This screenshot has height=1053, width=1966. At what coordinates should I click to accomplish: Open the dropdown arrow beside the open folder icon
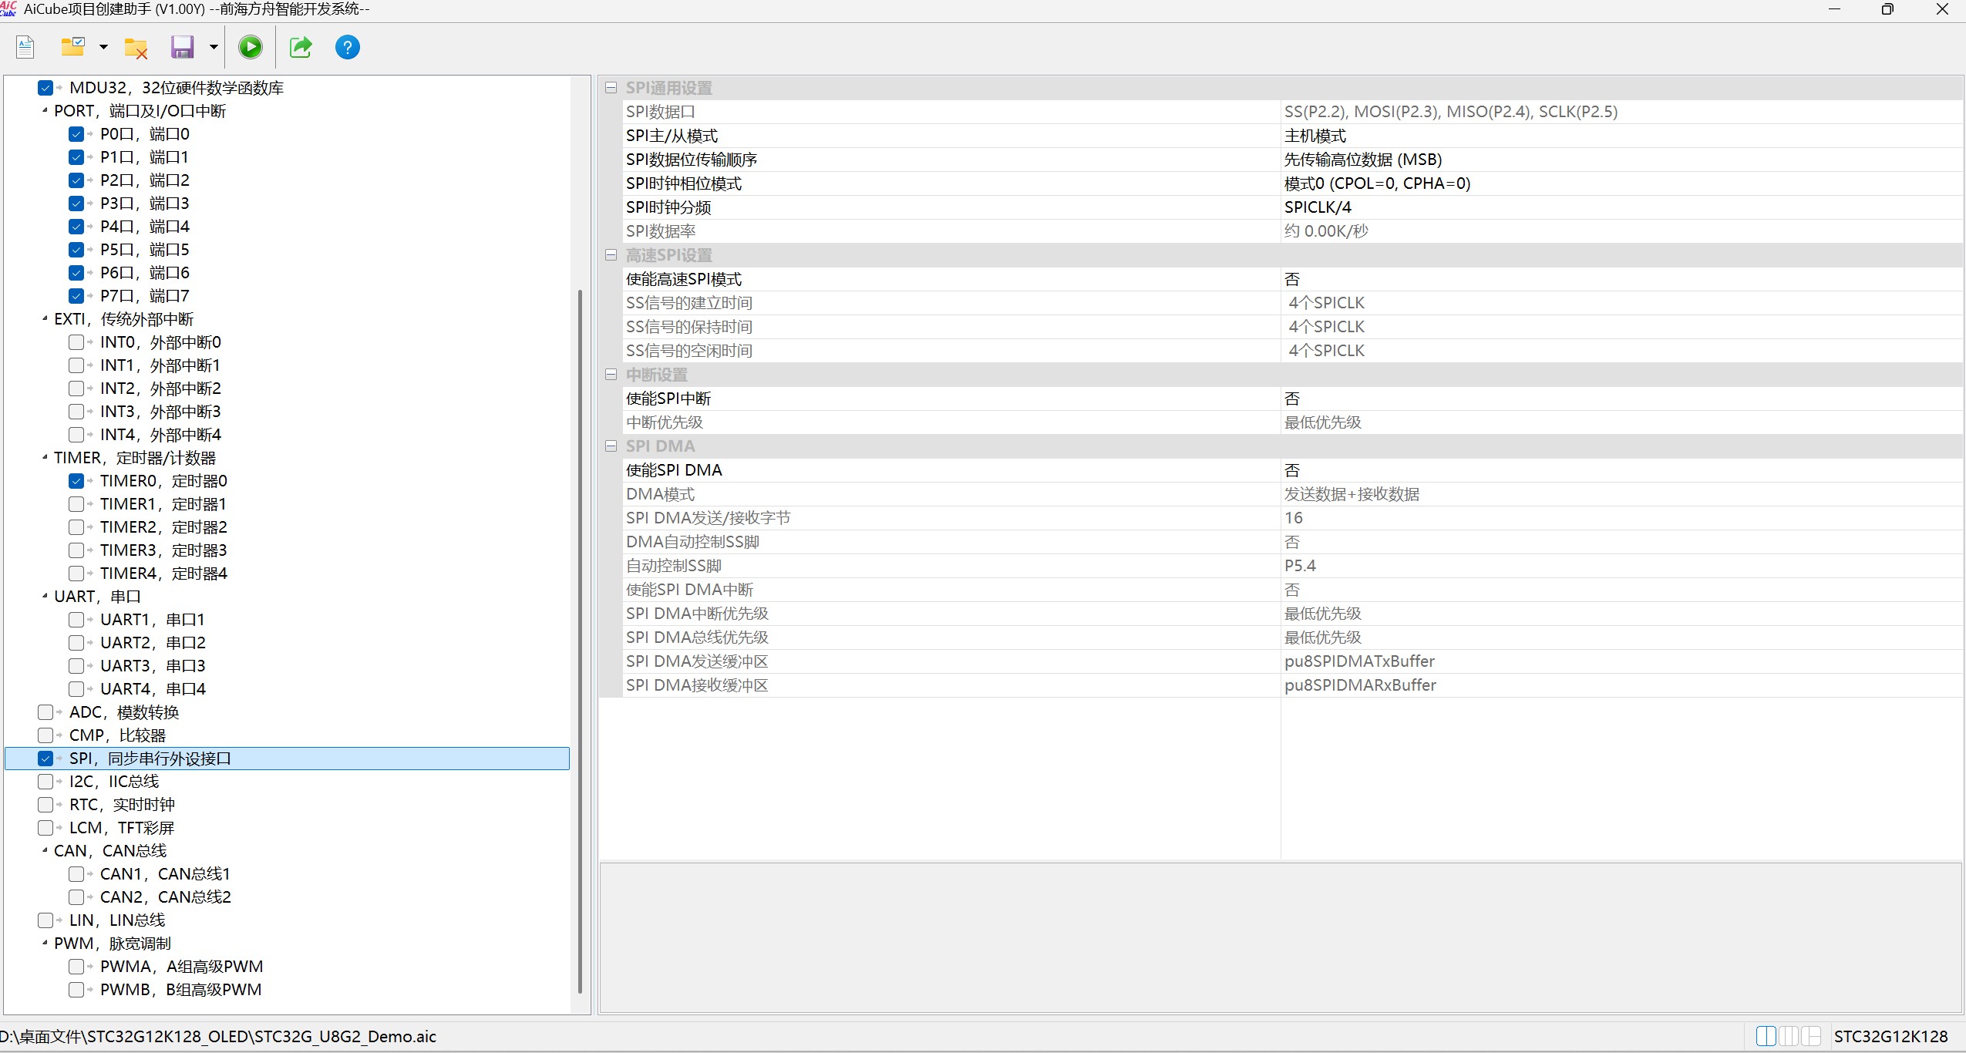click(103, 48)
